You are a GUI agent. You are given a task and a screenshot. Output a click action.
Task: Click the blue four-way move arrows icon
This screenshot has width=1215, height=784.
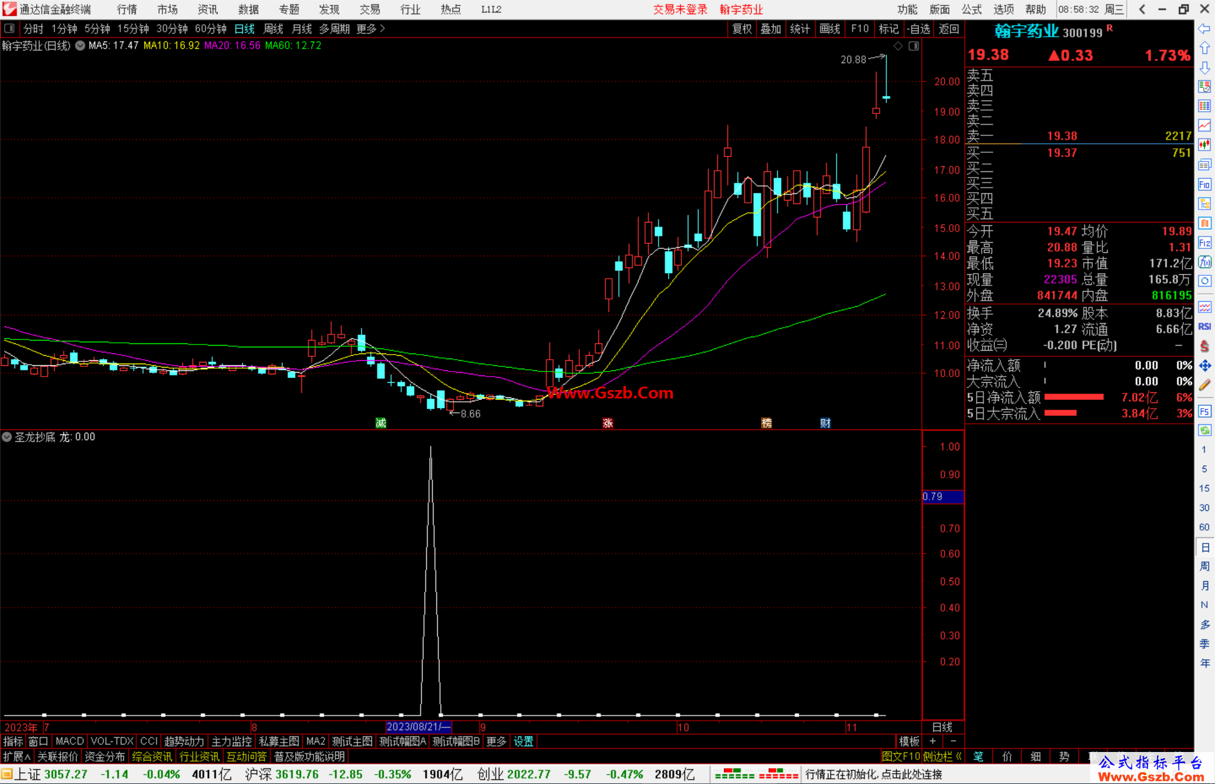point(1204,366)
